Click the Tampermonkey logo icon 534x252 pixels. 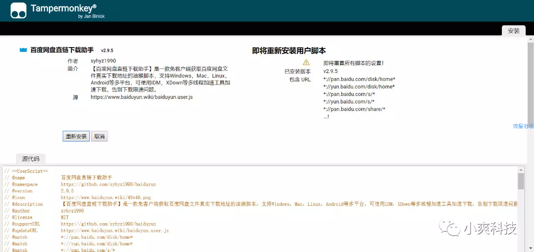pyautogui.click(x=18, y=10)
